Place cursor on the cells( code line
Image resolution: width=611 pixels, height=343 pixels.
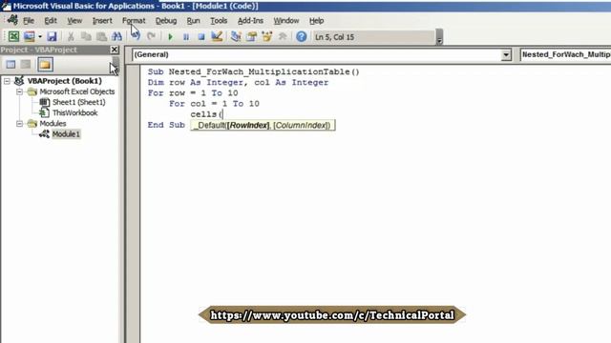point(206,114)
